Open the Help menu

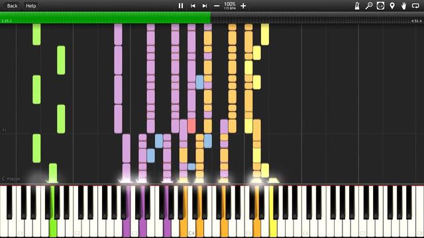click(31, 6)
